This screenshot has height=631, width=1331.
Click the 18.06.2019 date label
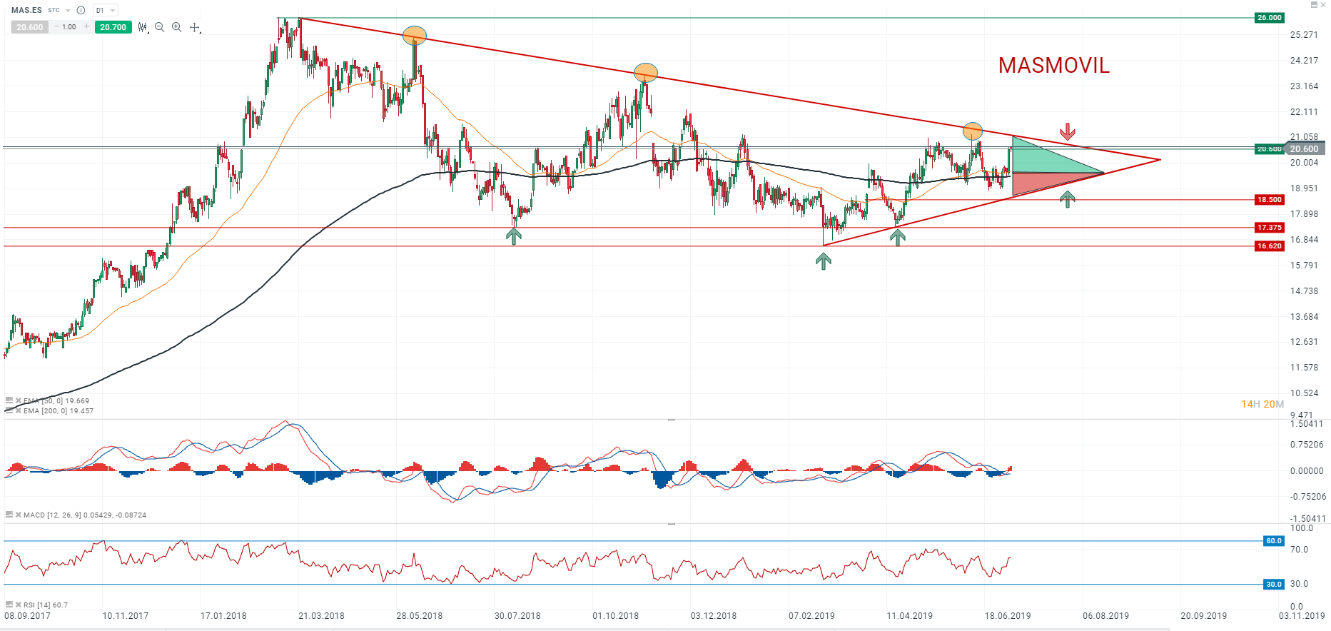click(x=1008, y=615)
